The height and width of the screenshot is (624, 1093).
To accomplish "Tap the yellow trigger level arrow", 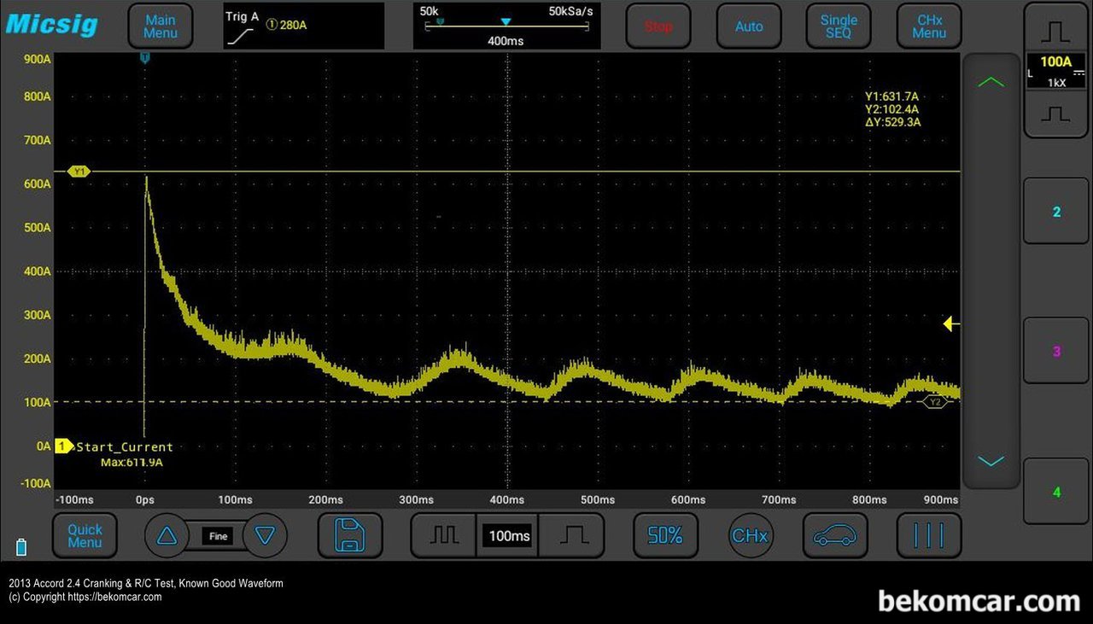I will (951, 324).
